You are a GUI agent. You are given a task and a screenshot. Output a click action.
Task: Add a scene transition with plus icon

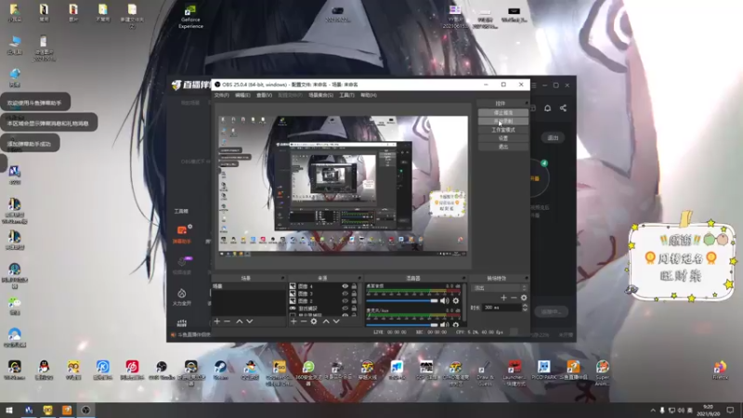pos(503,297)
